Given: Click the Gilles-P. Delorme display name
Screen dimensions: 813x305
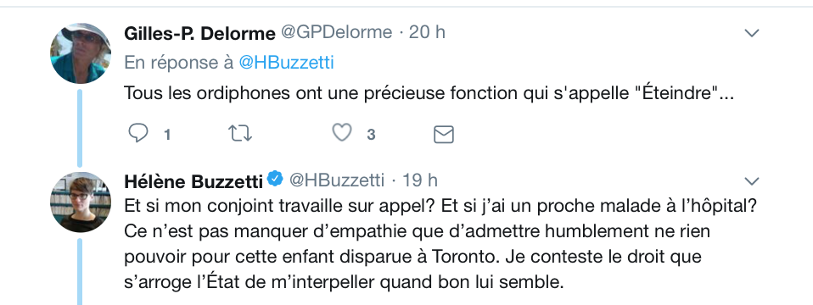Looking at the screenshot, I should (199, 33).
